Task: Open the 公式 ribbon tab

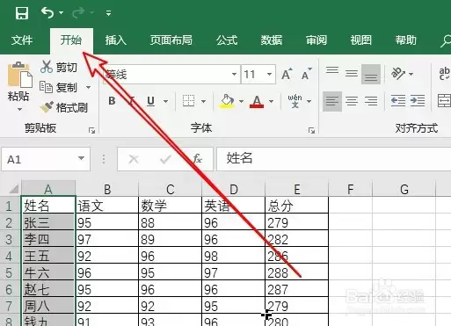Action: coord(227,40)
